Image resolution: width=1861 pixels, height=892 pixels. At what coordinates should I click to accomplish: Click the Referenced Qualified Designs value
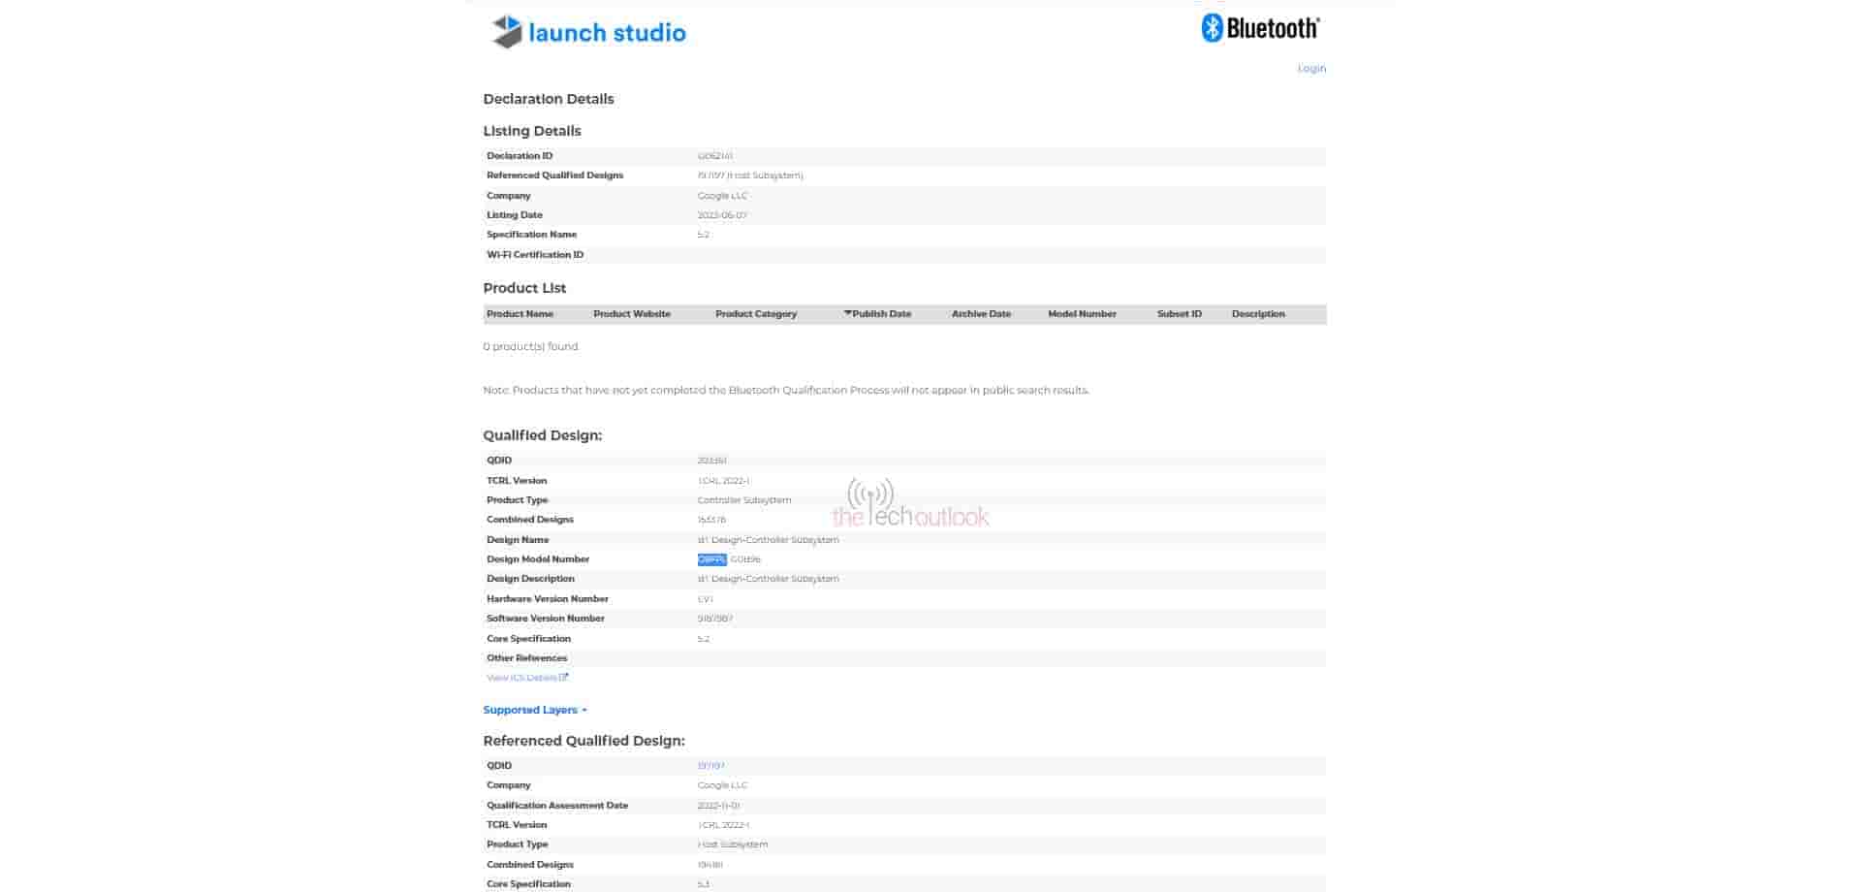[x=749, y=175]
